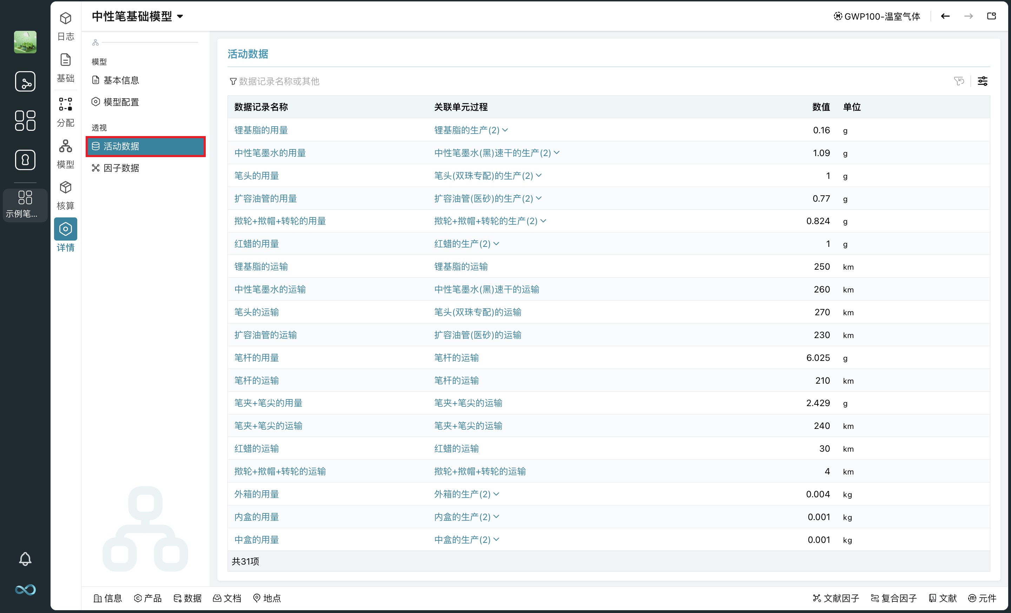Click the open-in-window icon at top right
Screen dimensions: 1011x613
point(991,16)
